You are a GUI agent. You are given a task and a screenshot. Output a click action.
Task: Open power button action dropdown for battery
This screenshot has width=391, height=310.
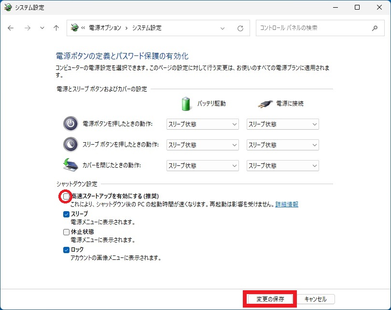202,124
